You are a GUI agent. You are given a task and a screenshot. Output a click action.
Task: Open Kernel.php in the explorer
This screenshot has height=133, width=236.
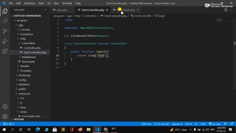28,62
